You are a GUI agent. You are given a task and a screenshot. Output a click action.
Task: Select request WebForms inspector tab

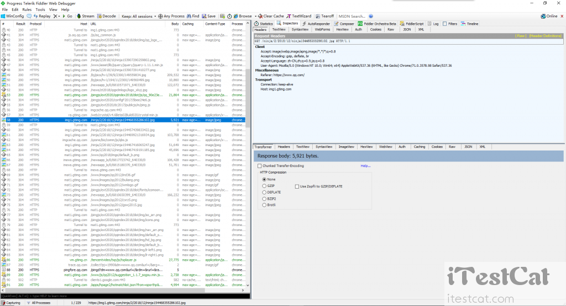pos(322,30)
